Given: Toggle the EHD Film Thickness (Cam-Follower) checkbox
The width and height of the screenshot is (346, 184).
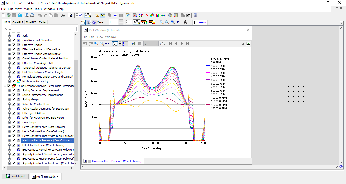Looking at the screenshot, I should (14, 145).
